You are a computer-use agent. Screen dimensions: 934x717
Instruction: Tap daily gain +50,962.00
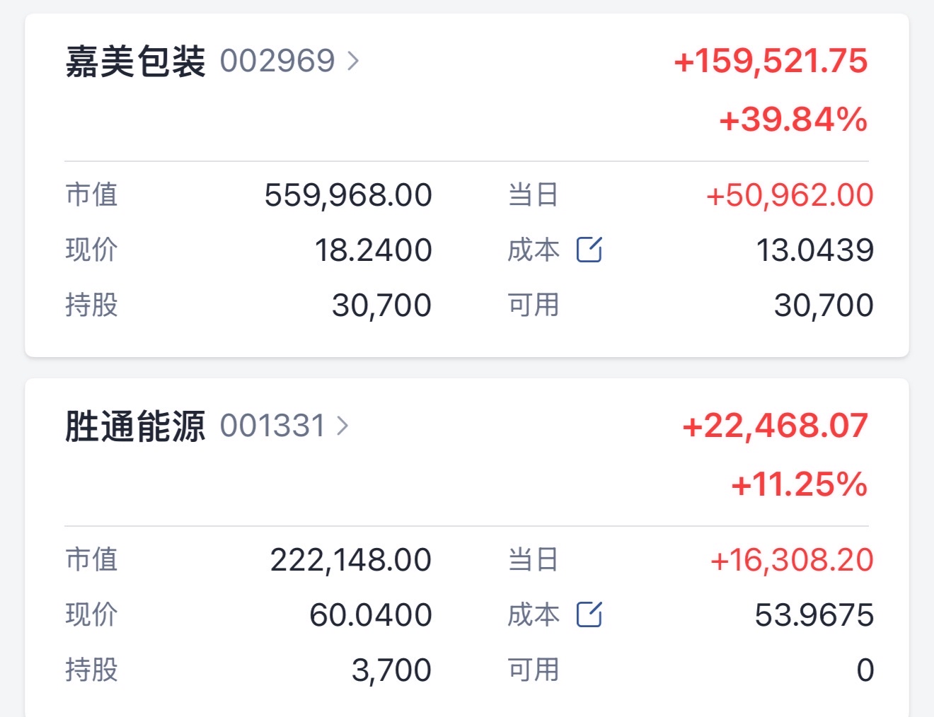pos(790,195)
